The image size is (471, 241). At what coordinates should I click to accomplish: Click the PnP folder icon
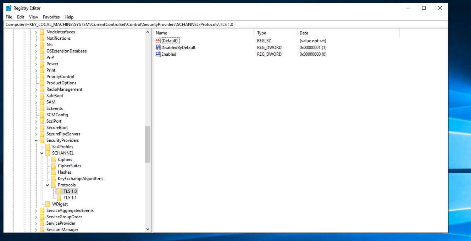[42, 57]
